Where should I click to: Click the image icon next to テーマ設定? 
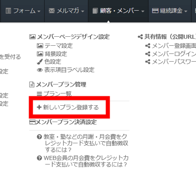pos(40,46)
